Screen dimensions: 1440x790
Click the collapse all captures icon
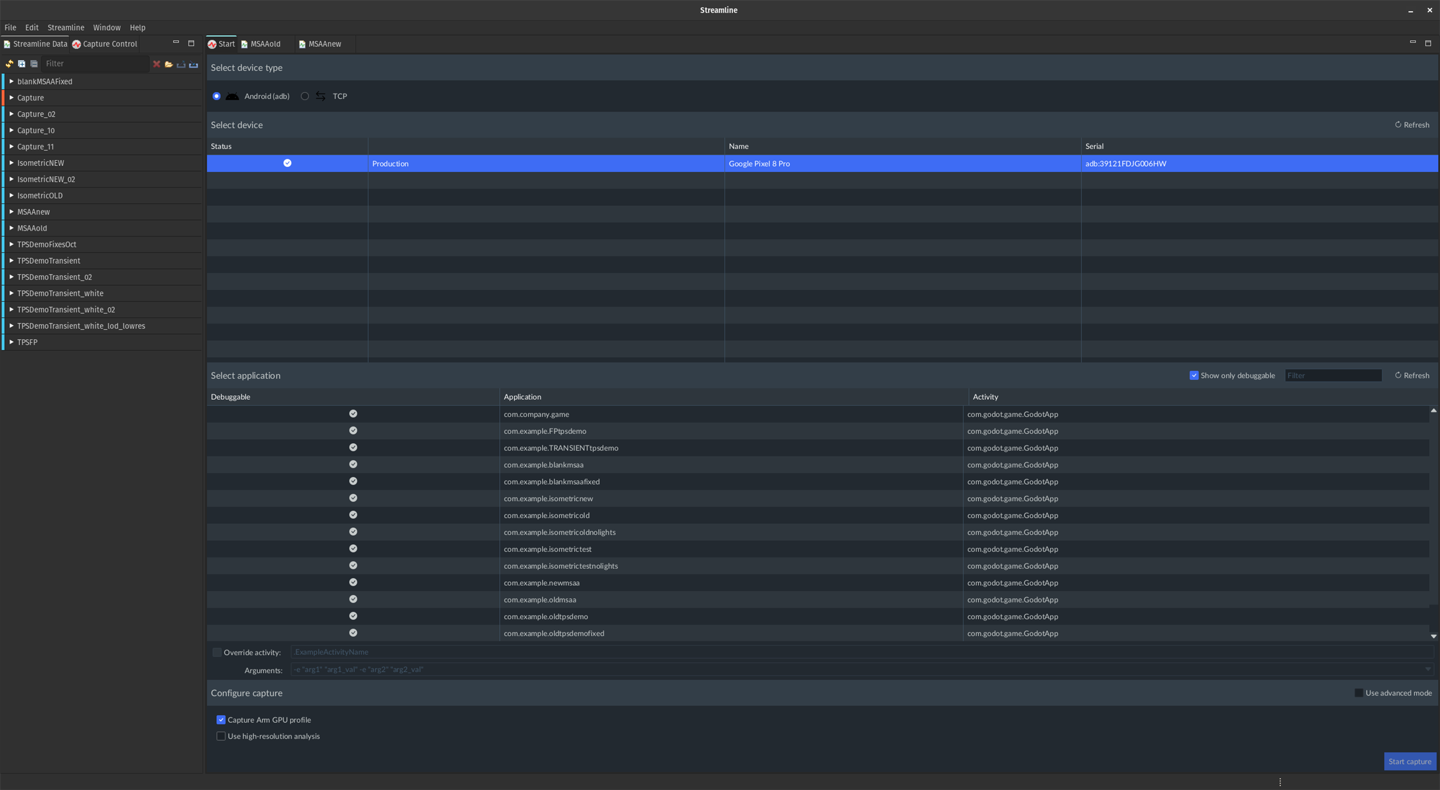[x=34, y=64]
